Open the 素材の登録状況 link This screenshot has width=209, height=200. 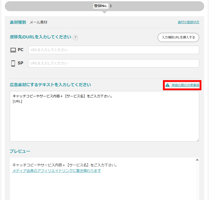click(x=188, y=22)
